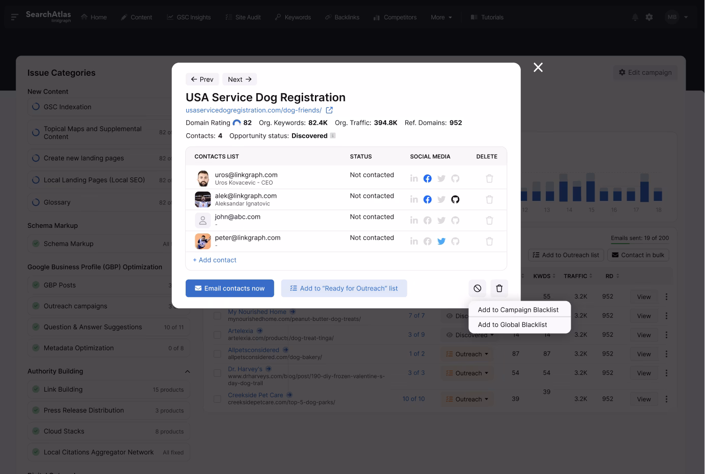Open Outreach status dropdown for Allpetsconsidered
Image resolution: width=705 pixels, height=474 pixels.
(x=467, y=354)
